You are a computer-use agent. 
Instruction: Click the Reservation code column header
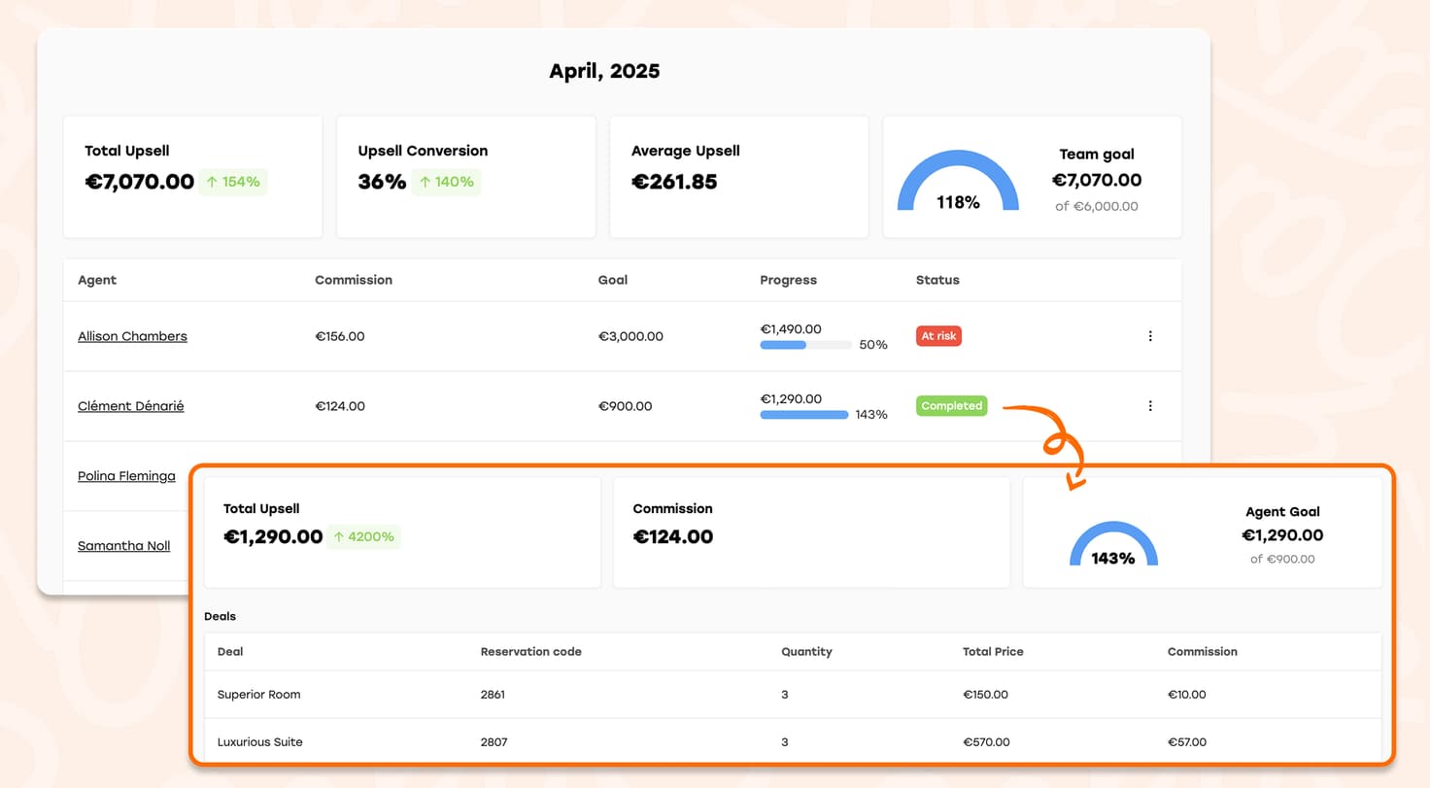click(x=530, y=652)
